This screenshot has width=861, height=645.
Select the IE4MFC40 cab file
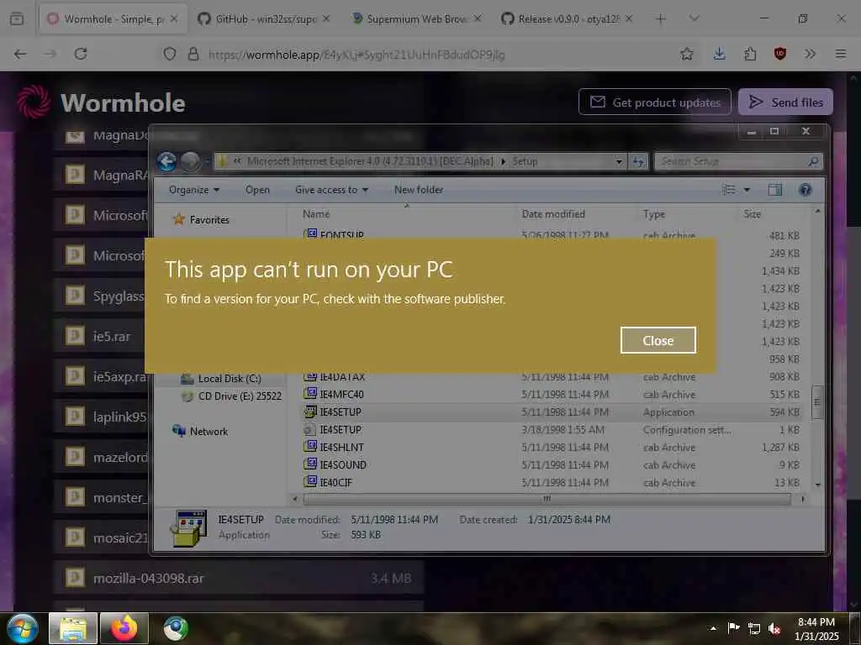[x=552, y=395]
